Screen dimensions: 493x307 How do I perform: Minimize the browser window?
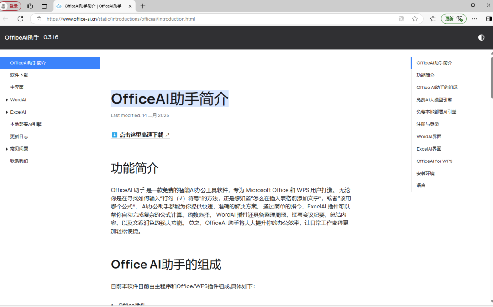tap(457, 5)
